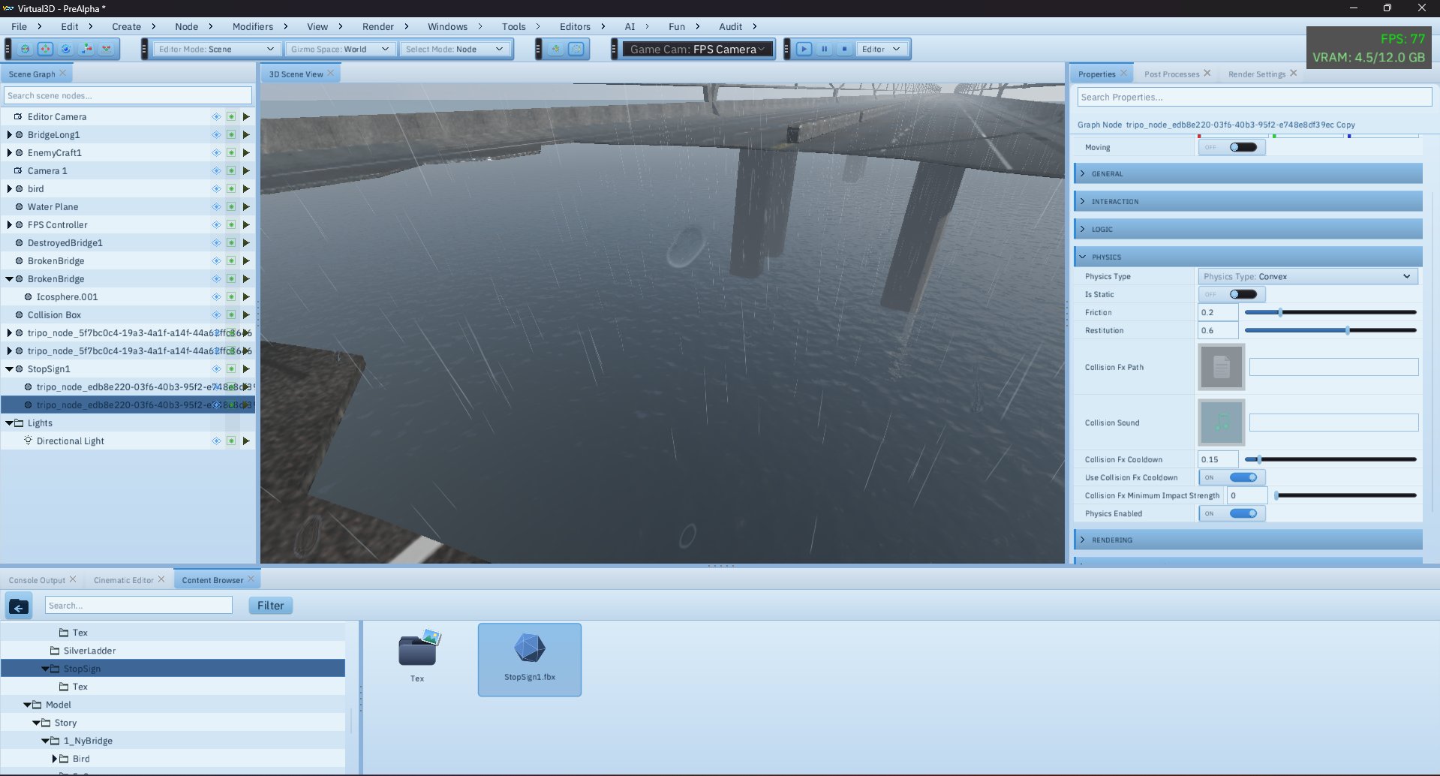Click the back arrow in Content Browser
Viewport: 1440px width, 776px height.
19,606
